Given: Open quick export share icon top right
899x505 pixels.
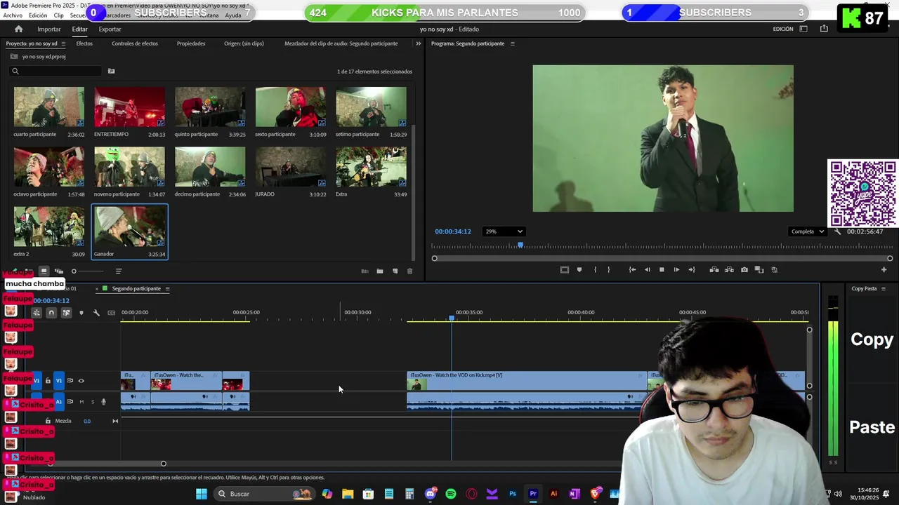Looking at the screenshot, I should tap(824, 29).
